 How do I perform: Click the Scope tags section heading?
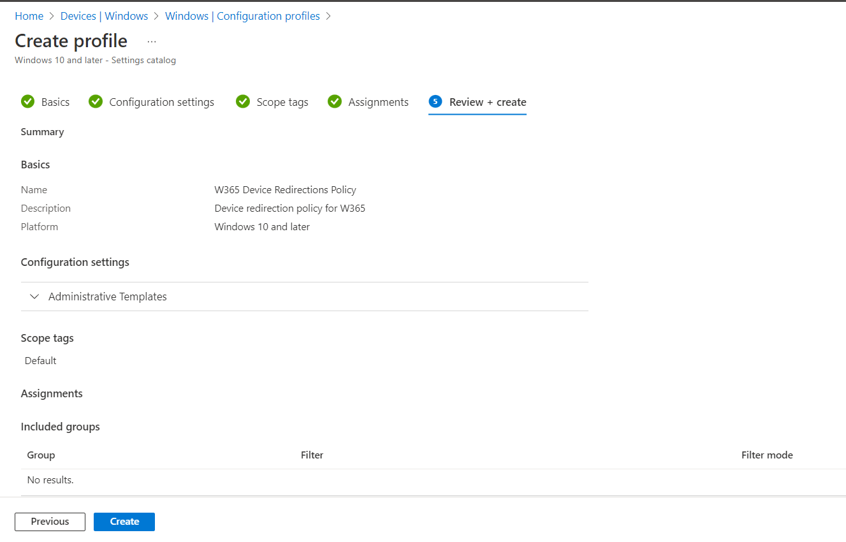(x=47, y=338)
